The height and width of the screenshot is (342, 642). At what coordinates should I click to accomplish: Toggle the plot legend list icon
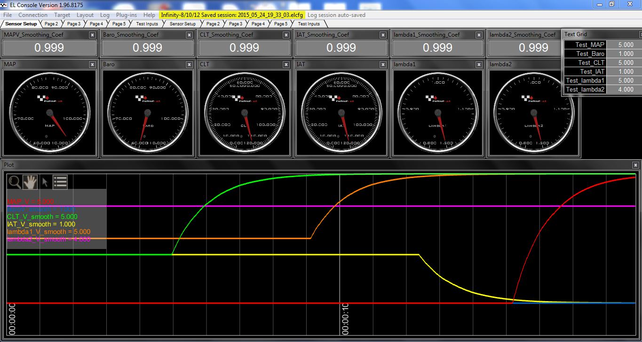[60, 182]
